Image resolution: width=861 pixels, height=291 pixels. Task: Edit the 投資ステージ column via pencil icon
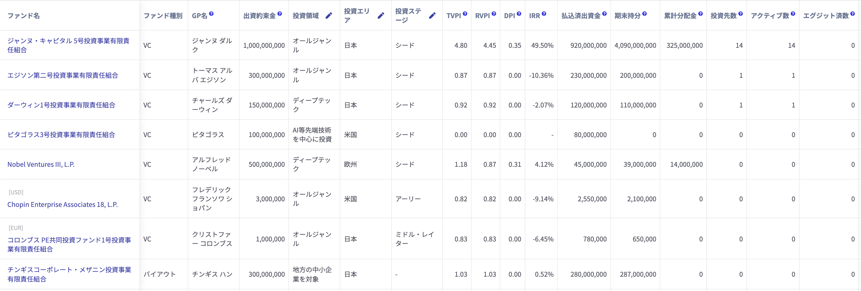[433, 16]
